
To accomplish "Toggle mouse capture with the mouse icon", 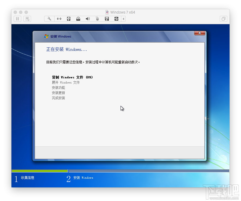I will 97,19.
